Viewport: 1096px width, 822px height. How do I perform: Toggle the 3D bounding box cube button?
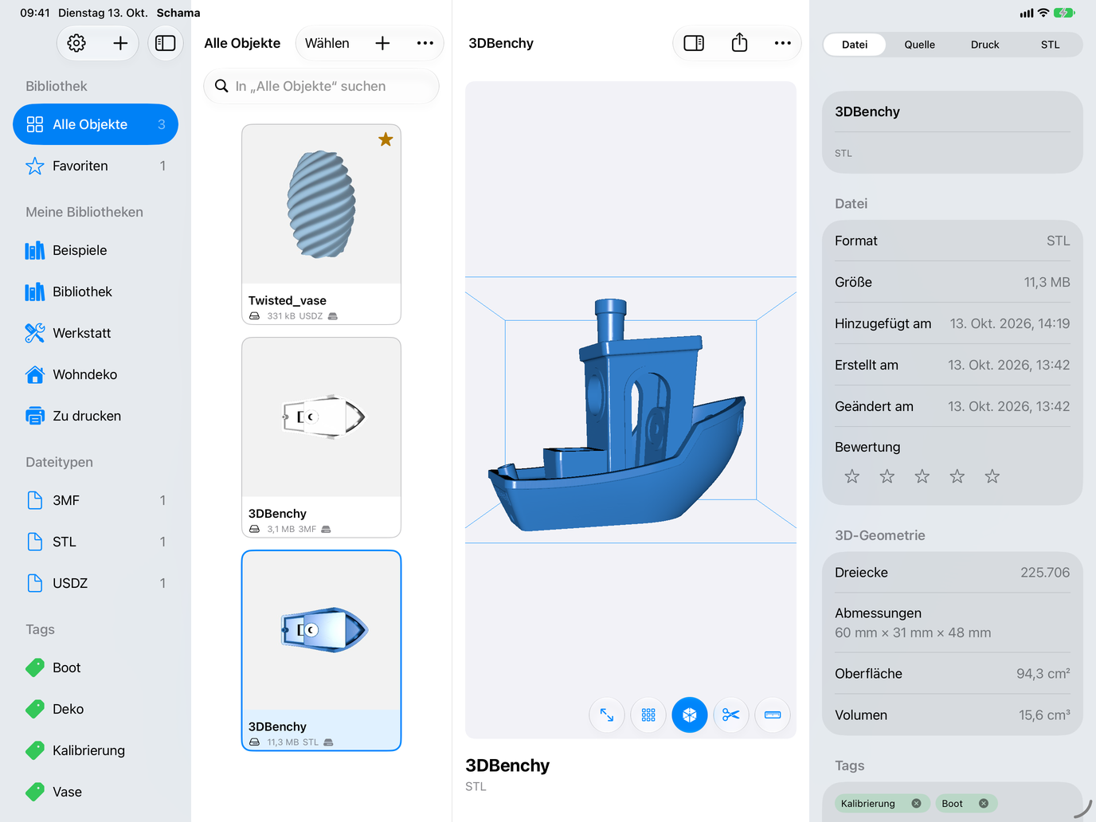[690, 715]
